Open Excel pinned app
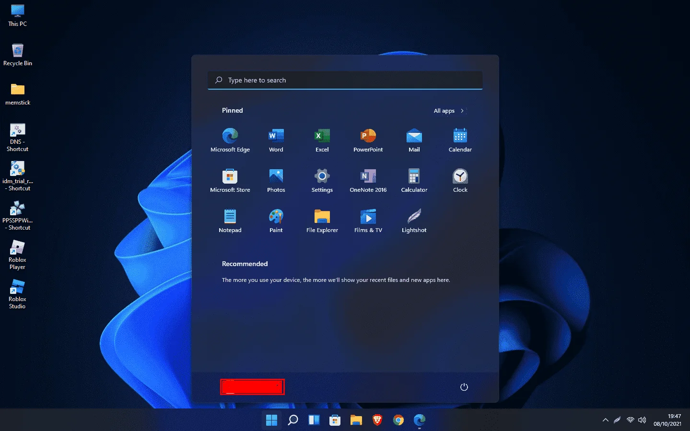Viewport: 690px width, 431px height. pos(322,140)
